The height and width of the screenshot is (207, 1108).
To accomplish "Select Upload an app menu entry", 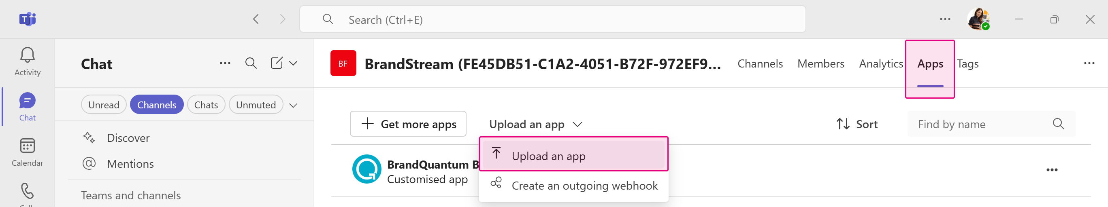I will (x=573, y=156).
